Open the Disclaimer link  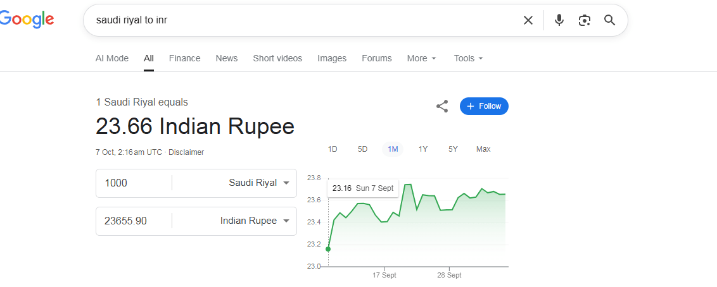pyautogui.click(x=186, y=152)
